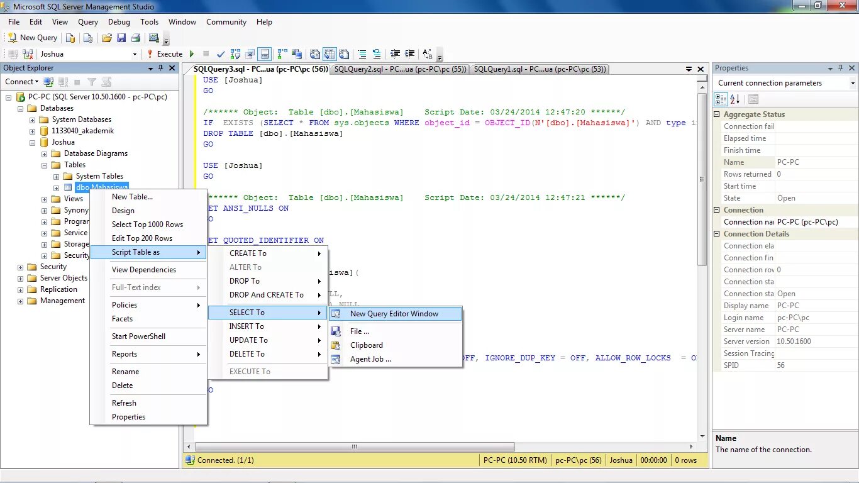This screenshot has height=483, width=859.
Task: Click the New Query toolbar button
Action: tap(32, 38)
